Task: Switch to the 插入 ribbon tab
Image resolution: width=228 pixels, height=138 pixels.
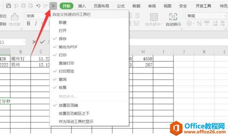Action: point(82,6)
